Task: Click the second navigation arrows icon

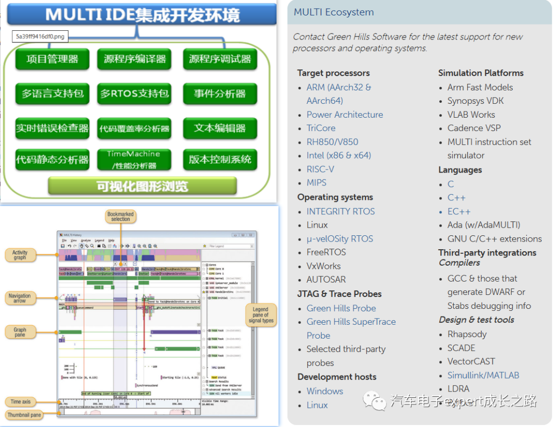Action: [127, 246]
